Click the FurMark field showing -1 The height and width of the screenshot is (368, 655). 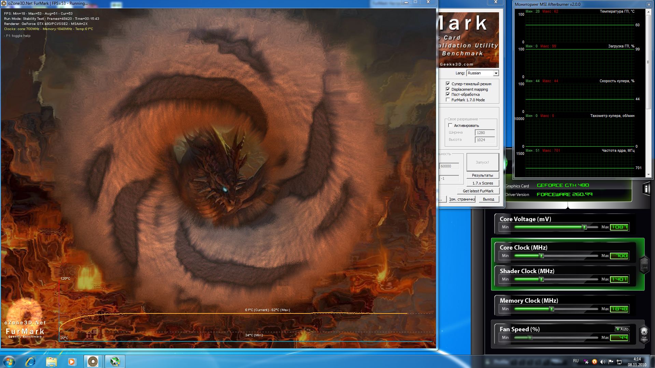[x=449, y=178]
